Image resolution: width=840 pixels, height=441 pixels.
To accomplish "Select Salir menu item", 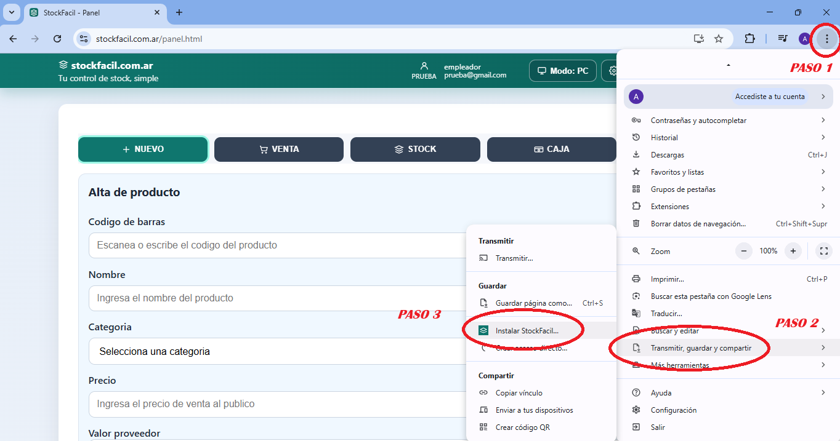I will pyautogui.click(x=729, y=427).
